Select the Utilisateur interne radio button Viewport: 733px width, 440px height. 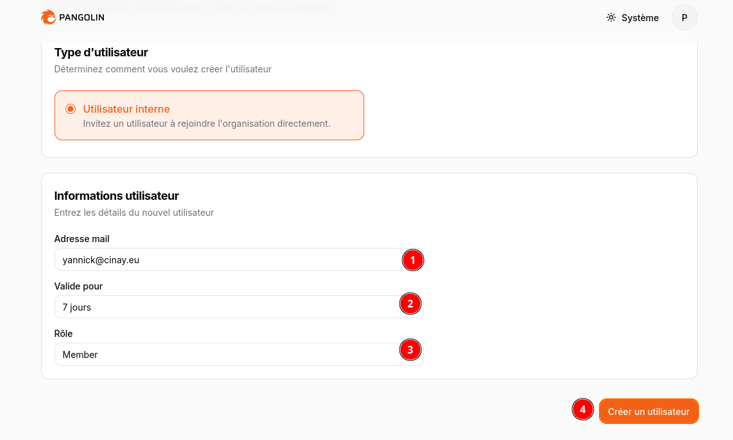click(x=71, y=109)
